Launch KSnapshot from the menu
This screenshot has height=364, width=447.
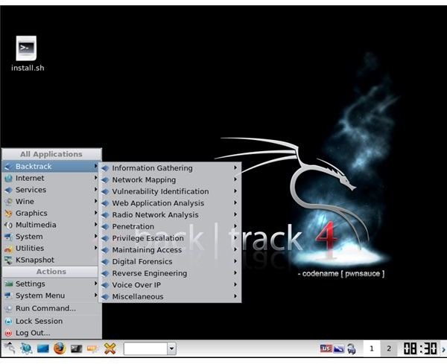tap(51, 260)
